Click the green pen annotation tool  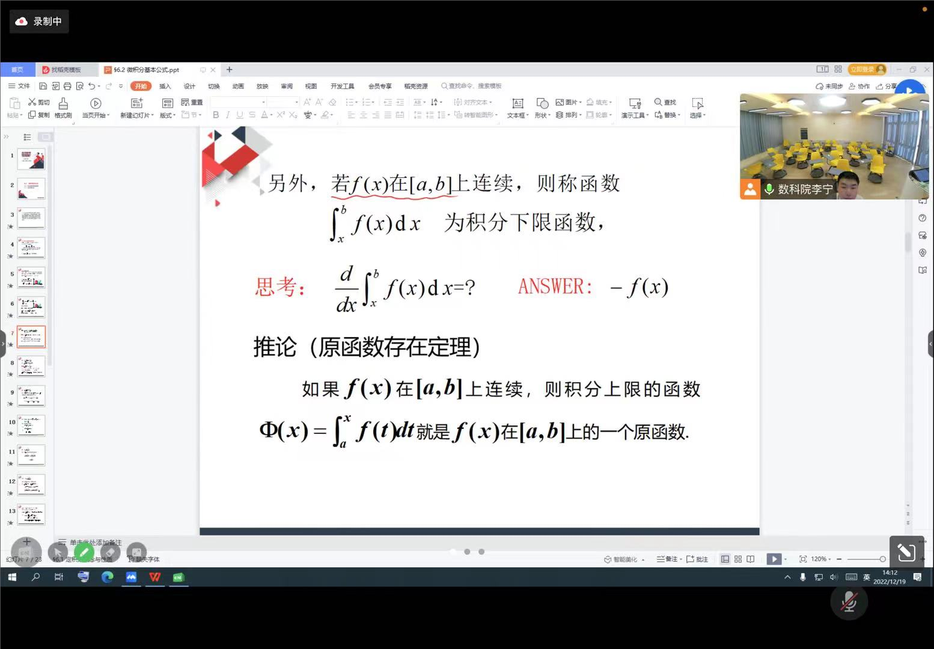coord(84,552)
